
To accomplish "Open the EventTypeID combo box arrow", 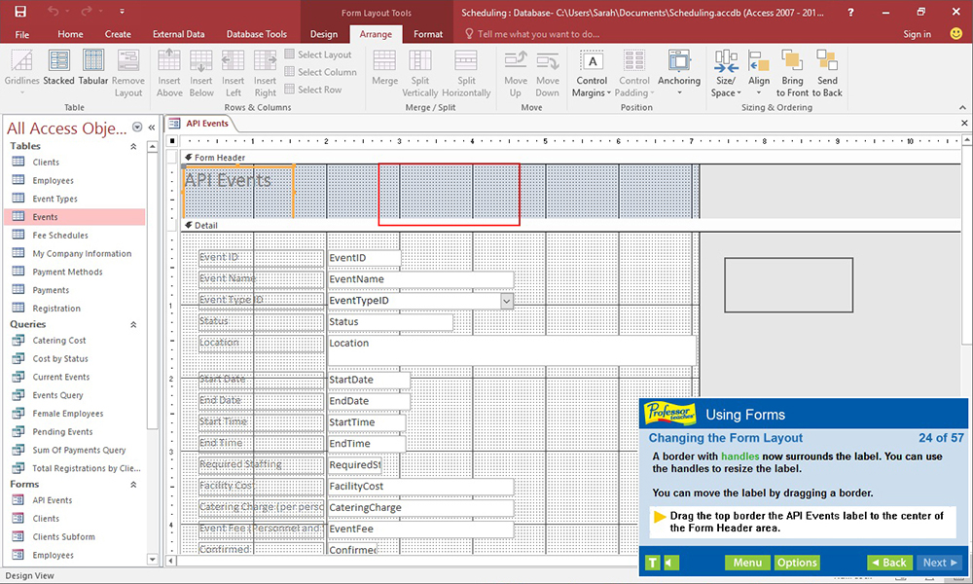I will coord(507,301).
